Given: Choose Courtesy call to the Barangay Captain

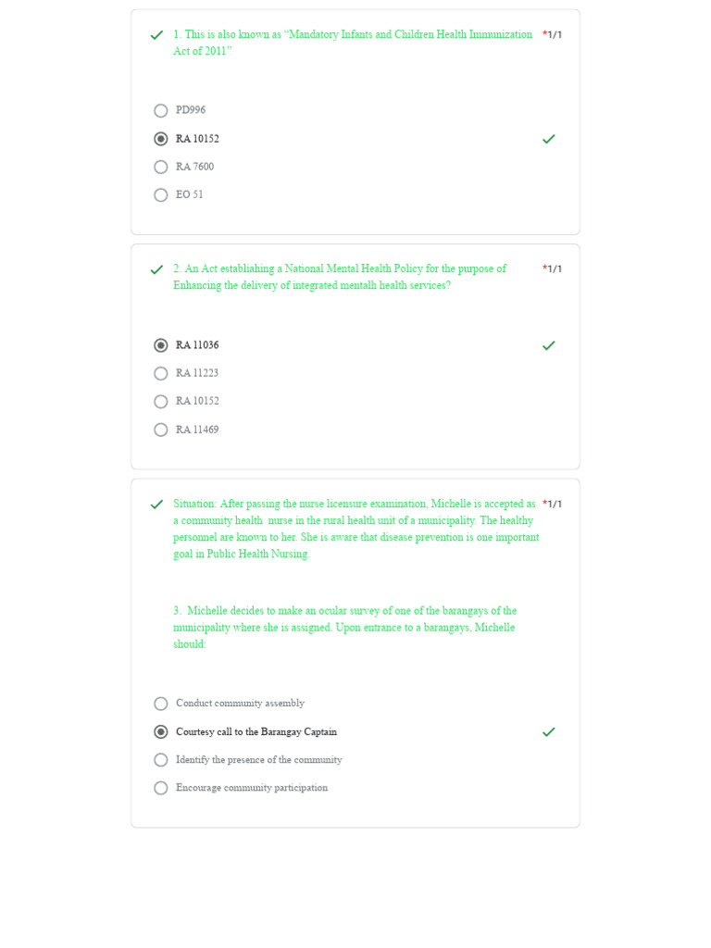Looking at the screenshot, I should tap(161, 732).
